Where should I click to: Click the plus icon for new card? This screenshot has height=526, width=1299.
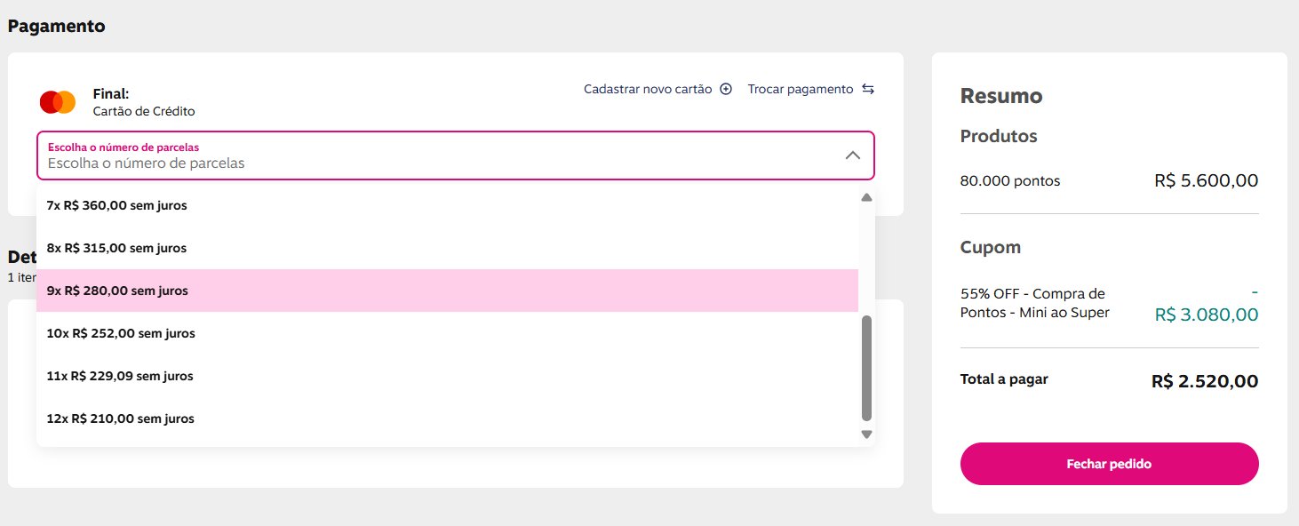pos(726,89)
